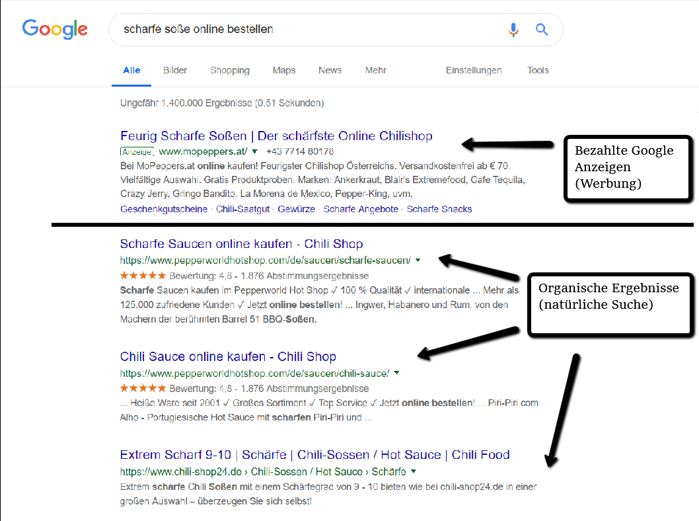Viewport: 699px width, 521px height.
Task: Click the blue search magnifier icon
Action: [x=542, y=30]
